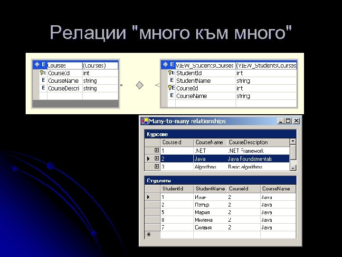The image size is (342, 257).
Task: Click the Many-to-many relationships title bar
Action: tap(220, 121)
